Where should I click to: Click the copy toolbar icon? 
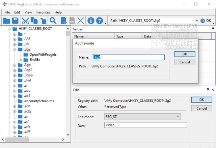tap(34, 21)
